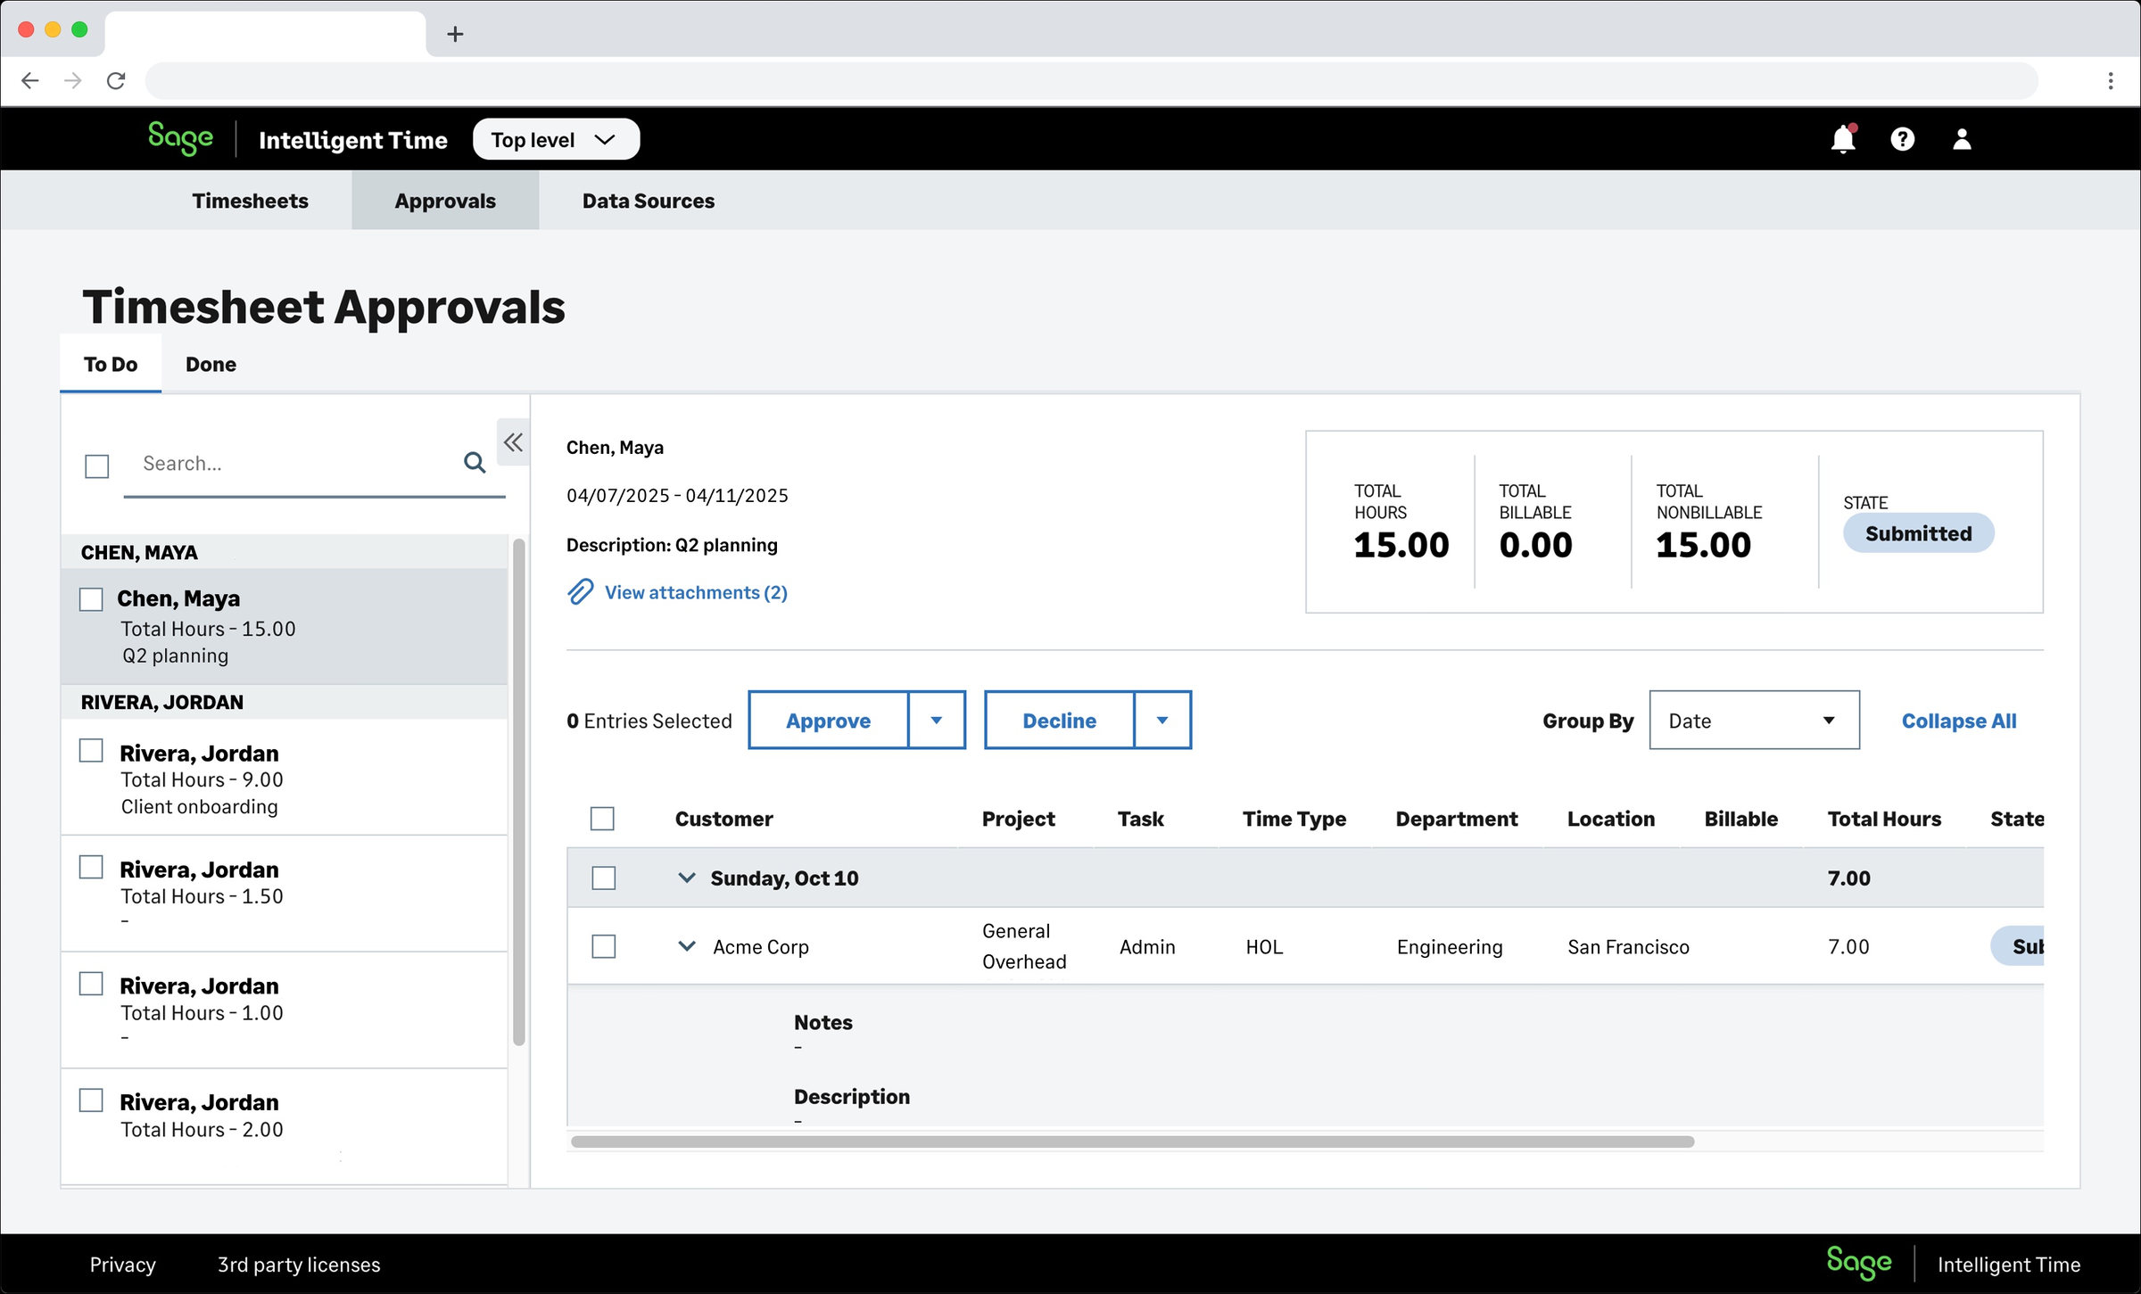The width and height of the screenshot is (2141, 1294).
Task: Click the timesheet list vertical scrollbar
Action: (x=518, y=792)
